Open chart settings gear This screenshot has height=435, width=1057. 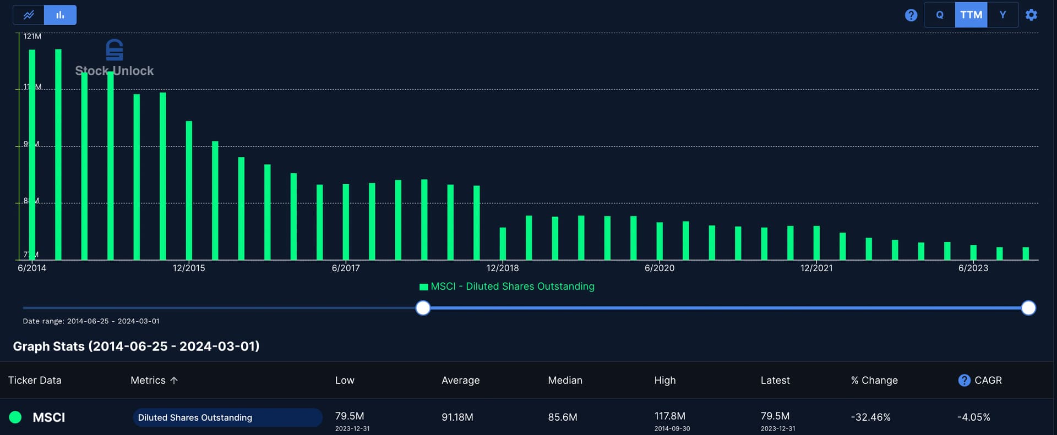(1031, 15)
